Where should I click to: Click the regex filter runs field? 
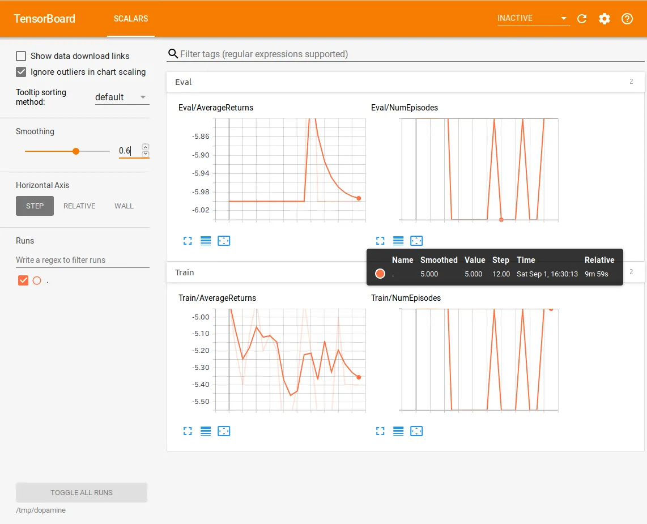tap(83, 261)
